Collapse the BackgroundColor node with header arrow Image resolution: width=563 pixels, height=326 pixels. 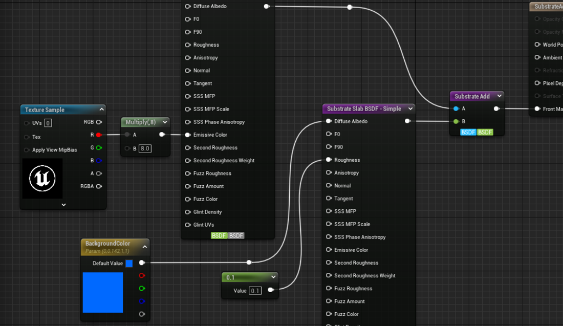[145, 247]
